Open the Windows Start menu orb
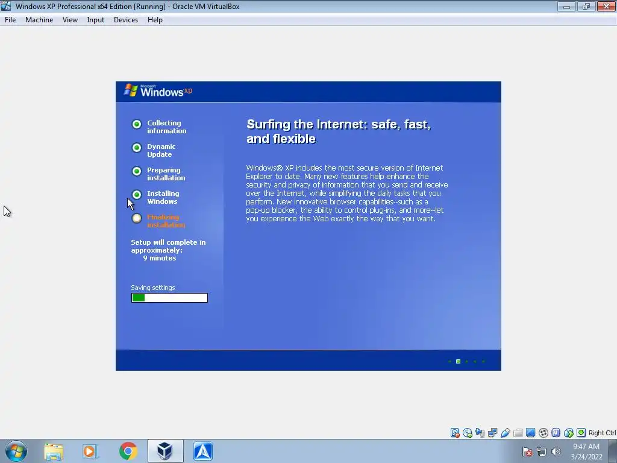This screenshot has height=463, width=617. (x=16, y=451)
